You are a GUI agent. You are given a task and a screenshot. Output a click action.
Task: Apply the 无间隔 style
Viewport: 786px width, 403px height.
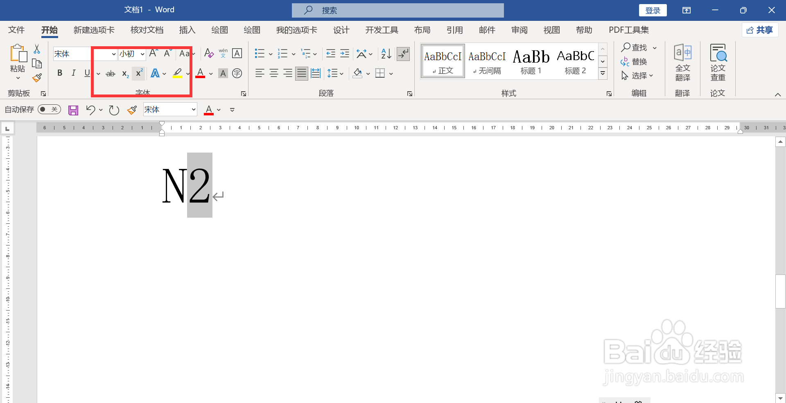(487, 61)
